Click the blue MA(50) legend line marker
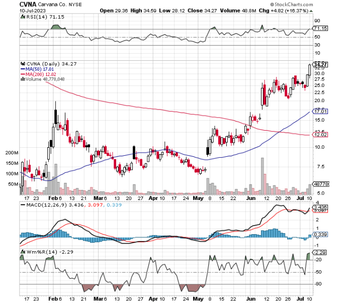Viewport: 350px width, 303px height. [x=22, y=69]
